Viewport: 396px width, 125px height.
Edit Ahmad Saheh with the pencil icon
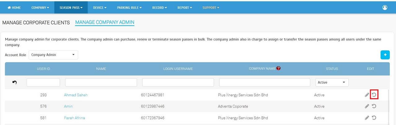coord(367,95)
